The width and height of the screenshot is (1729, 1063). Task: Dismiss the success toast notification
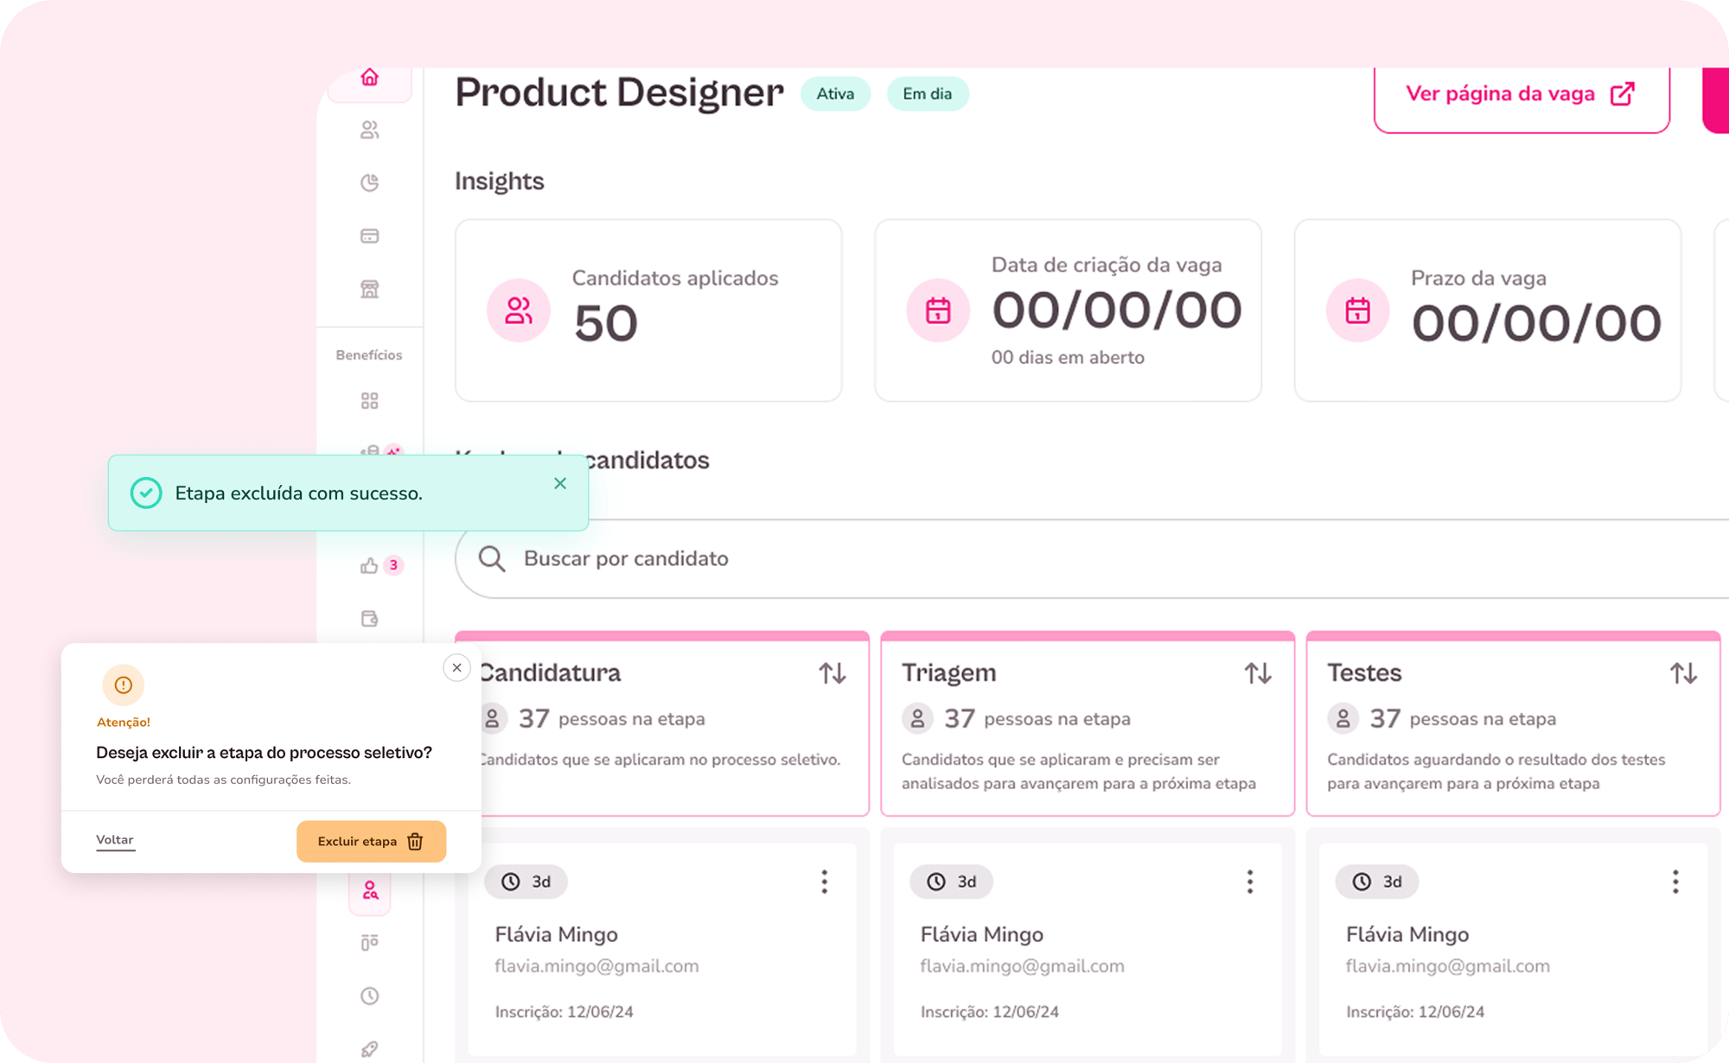(x=560, y=484)
